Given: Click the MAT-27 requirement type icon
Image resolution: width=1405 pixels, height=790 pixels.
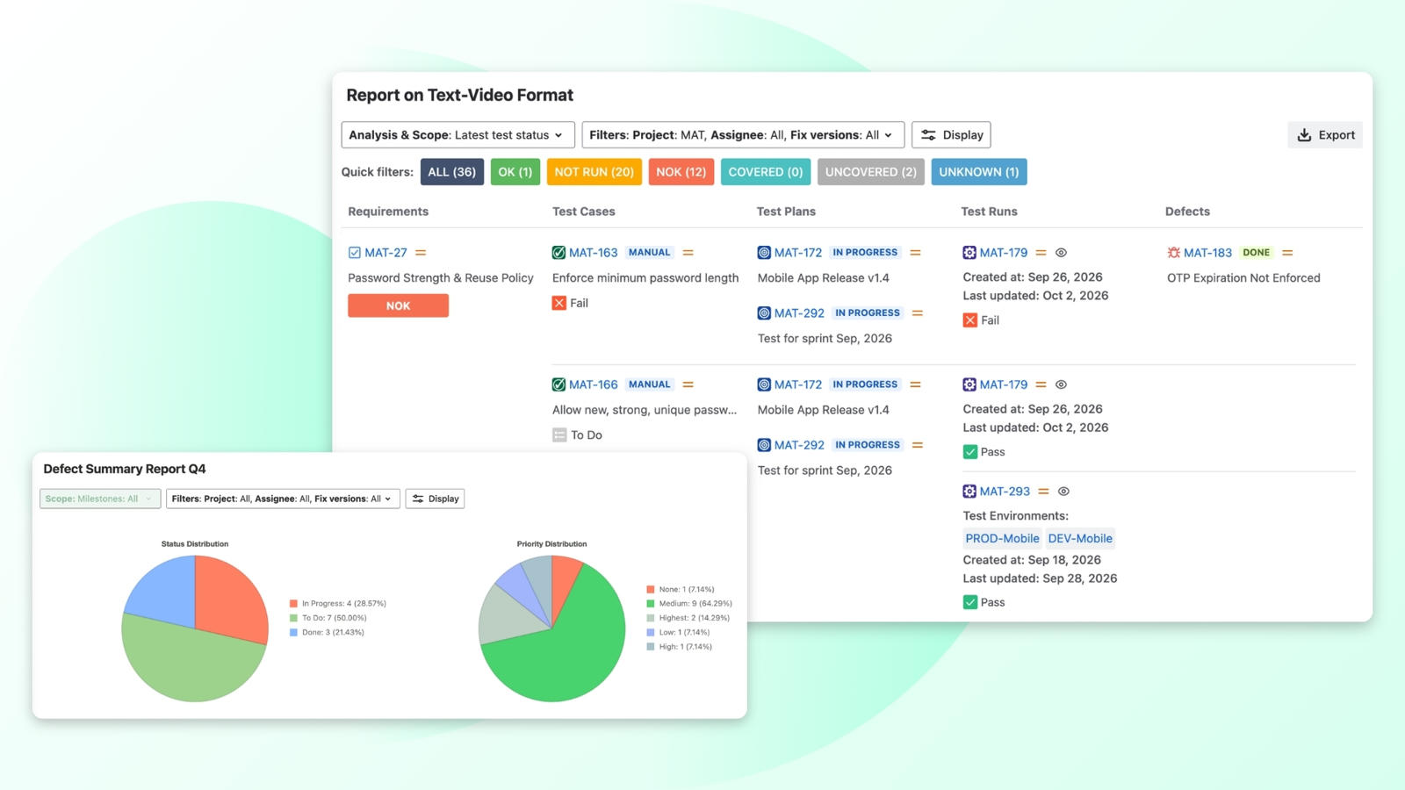Looking at the screenshot, I should 355,253.
